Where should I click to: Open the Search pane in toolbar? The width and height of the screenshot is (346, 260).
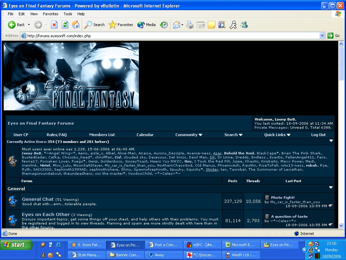[x=95, y=25]
